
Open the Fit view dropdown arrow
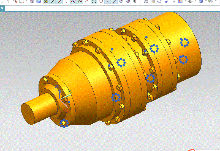185,1
